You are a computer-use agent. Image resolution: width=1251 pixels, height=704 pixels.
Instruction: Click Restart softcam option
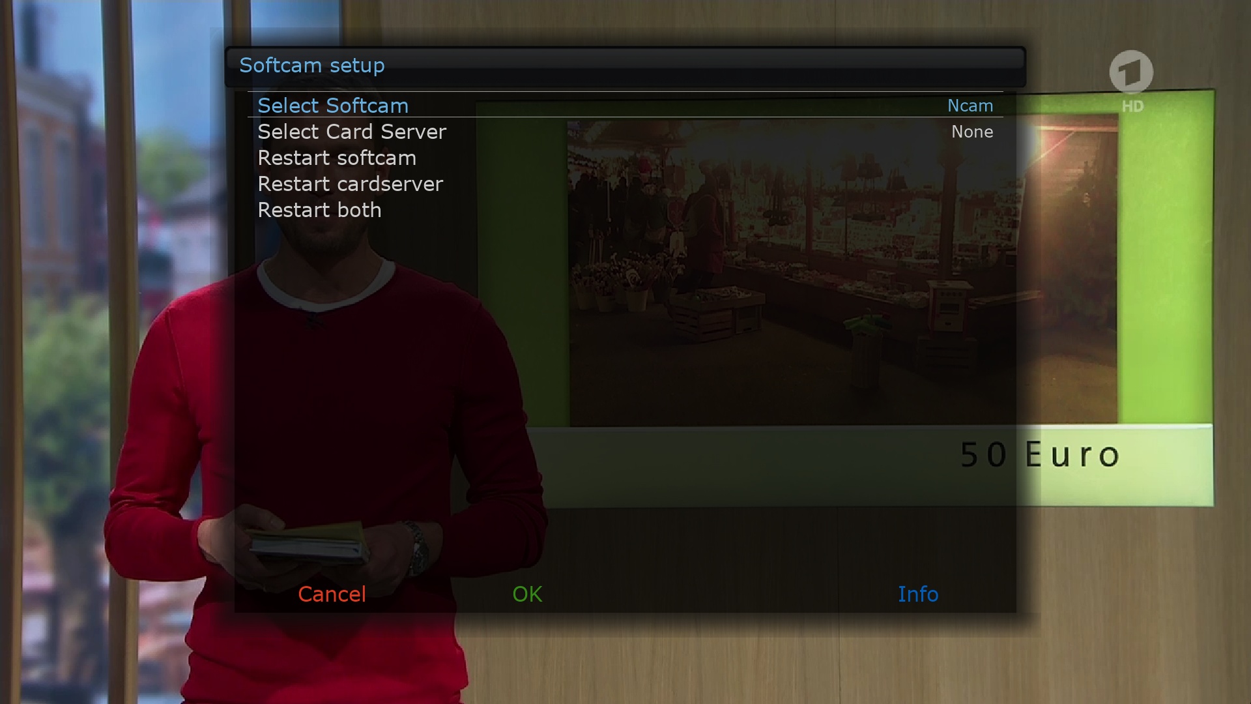[337, 157]
